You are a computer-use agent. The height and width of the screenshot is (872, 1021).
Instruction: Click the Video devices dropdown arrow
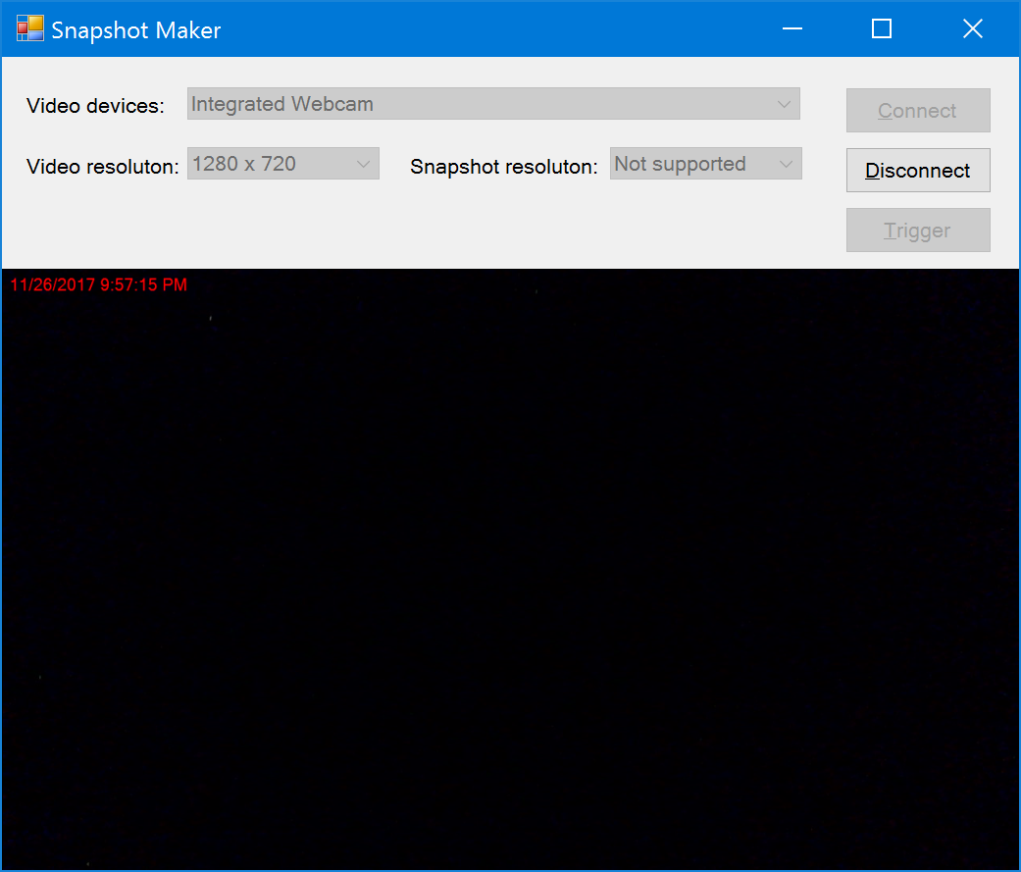(784, 103)
